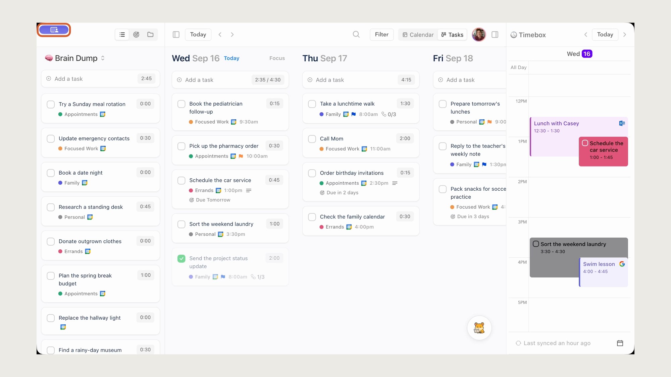The height and width of the screenshot is (377, 671).
Task: Uncheck Send the project status update
Action: coord(182,258)
